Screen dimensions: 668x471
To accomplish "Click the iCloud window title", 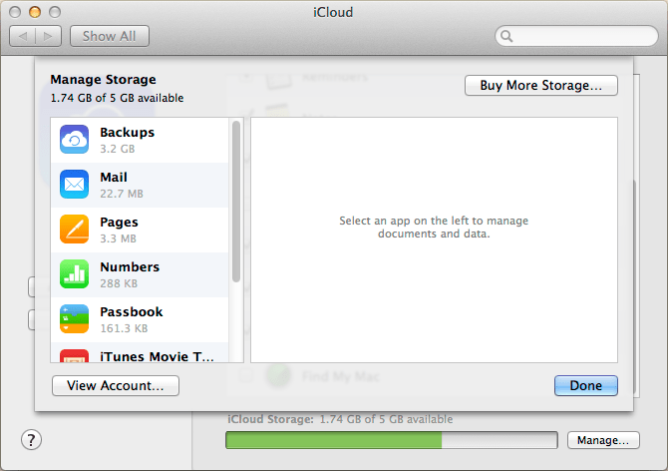I will (333, 12).
